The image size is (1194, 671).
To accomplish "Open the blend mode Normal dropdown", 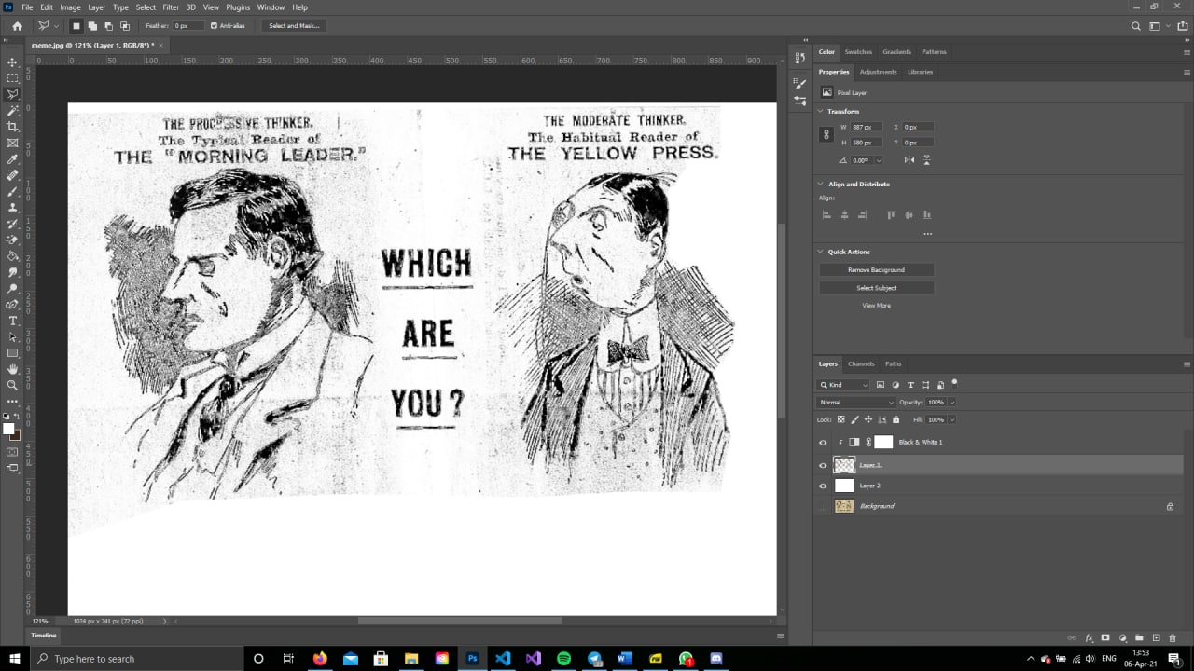I will pyautogui.click(x=855, y=403).
